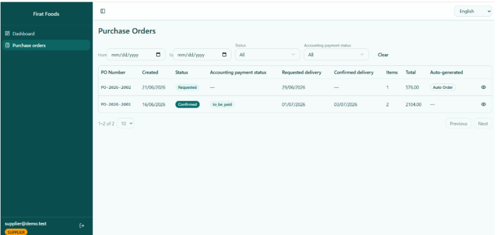
Task: Click the supplier@demo.test account email
Action: 26,223
